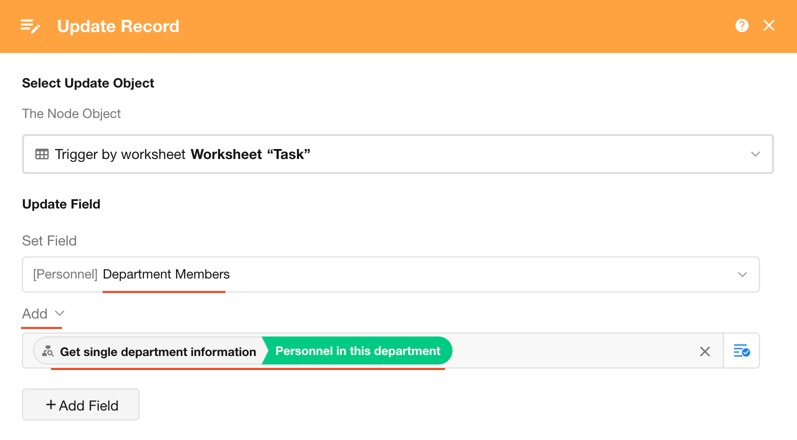Click the chevron in the Department Members field

tap(742, 274)
